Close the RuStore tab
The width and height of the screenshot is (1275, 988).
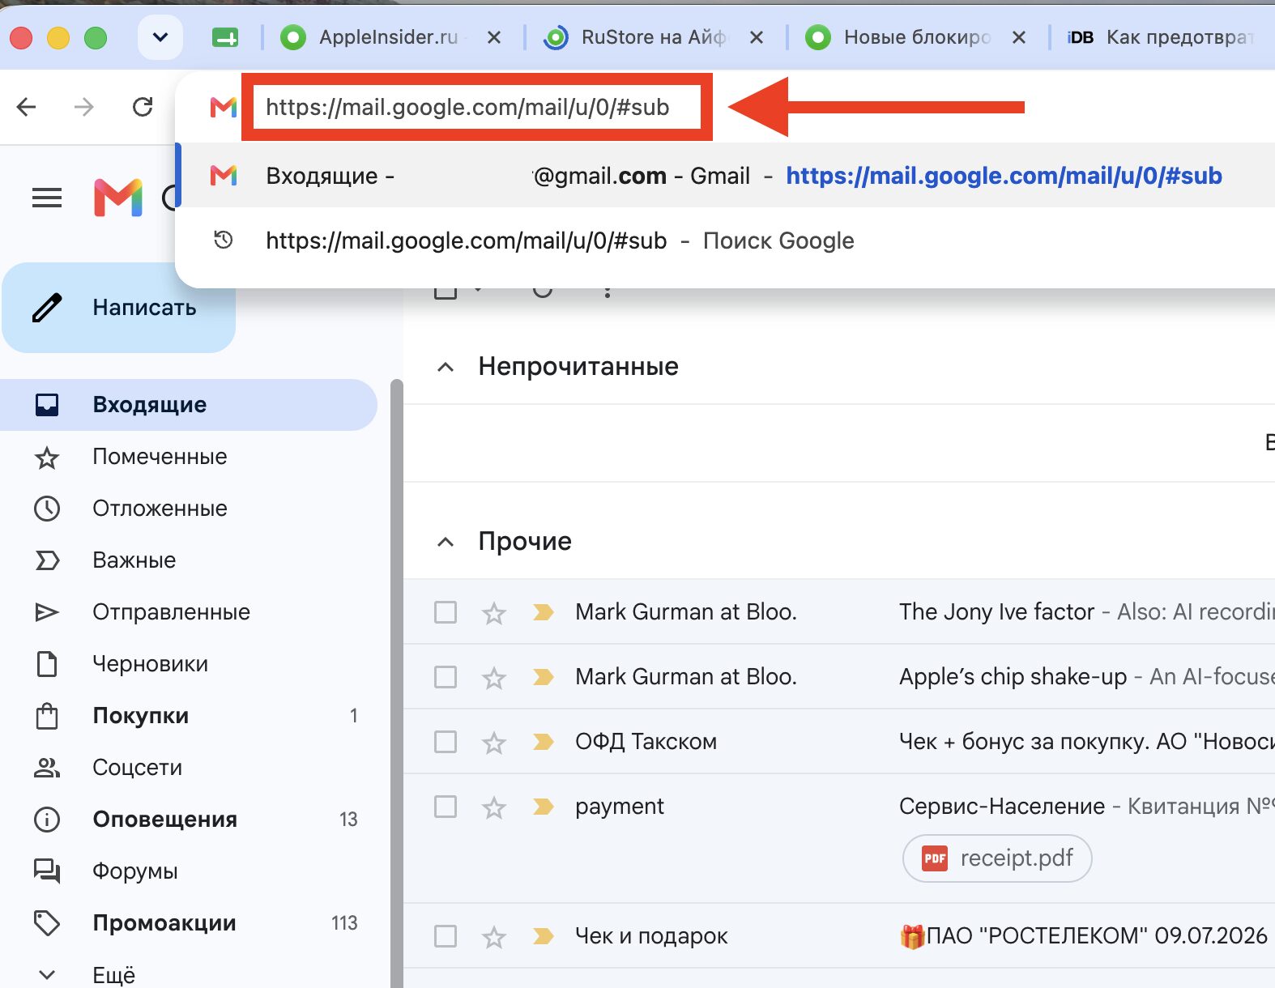tap(757, 37)
